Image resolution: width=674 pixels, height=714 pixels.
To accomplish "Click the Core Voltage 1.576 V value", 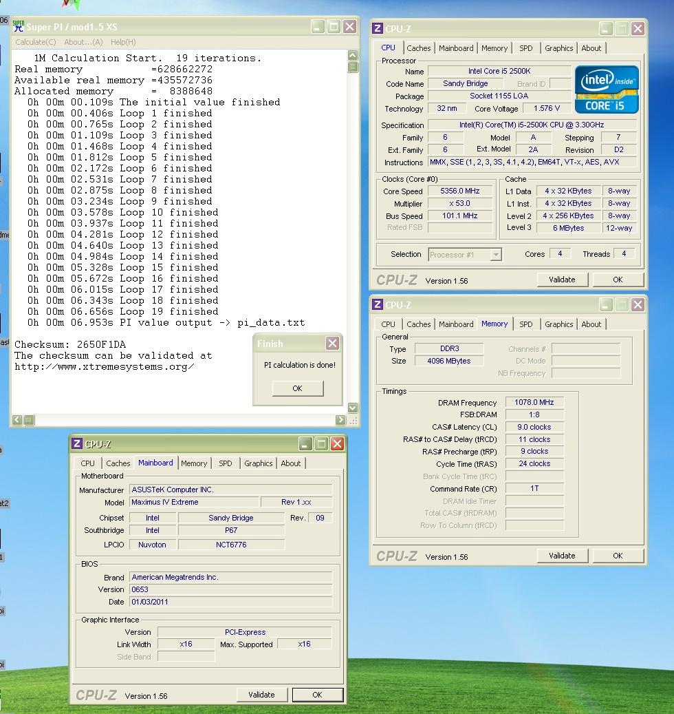I will [547, 108].
